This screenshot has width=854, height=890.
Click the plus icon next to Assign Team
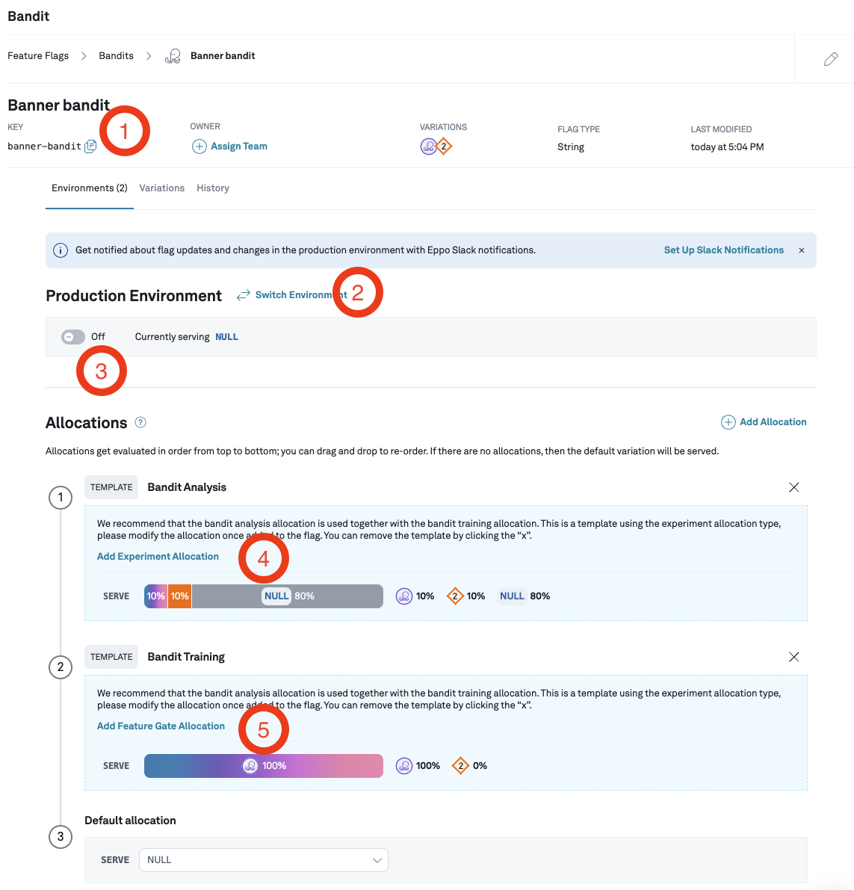point(199,146)
